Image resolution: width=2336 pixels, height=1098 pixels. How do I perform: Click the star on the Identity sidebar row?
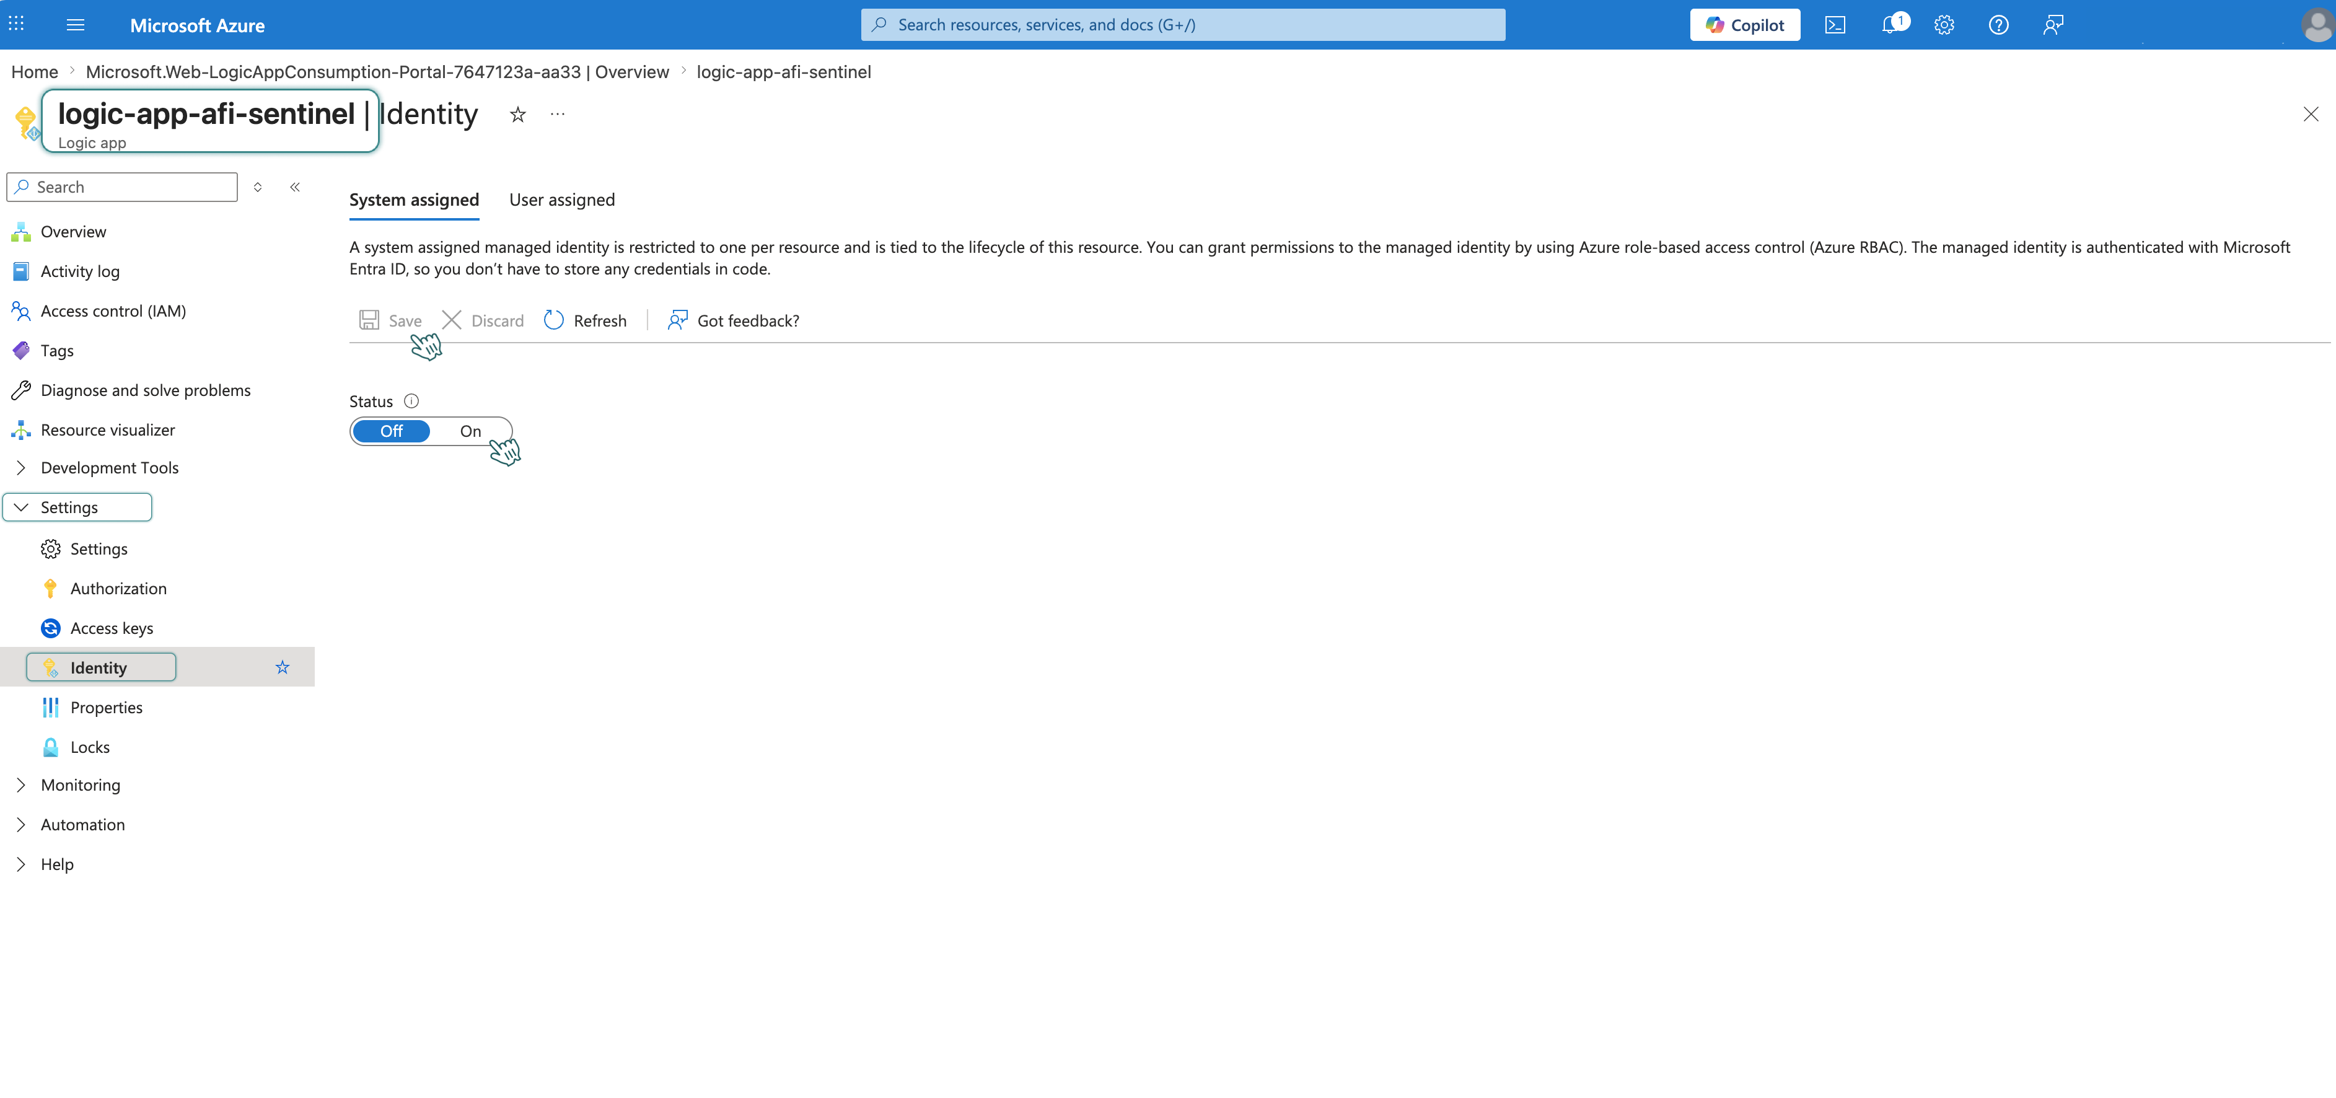click(283, 667)
